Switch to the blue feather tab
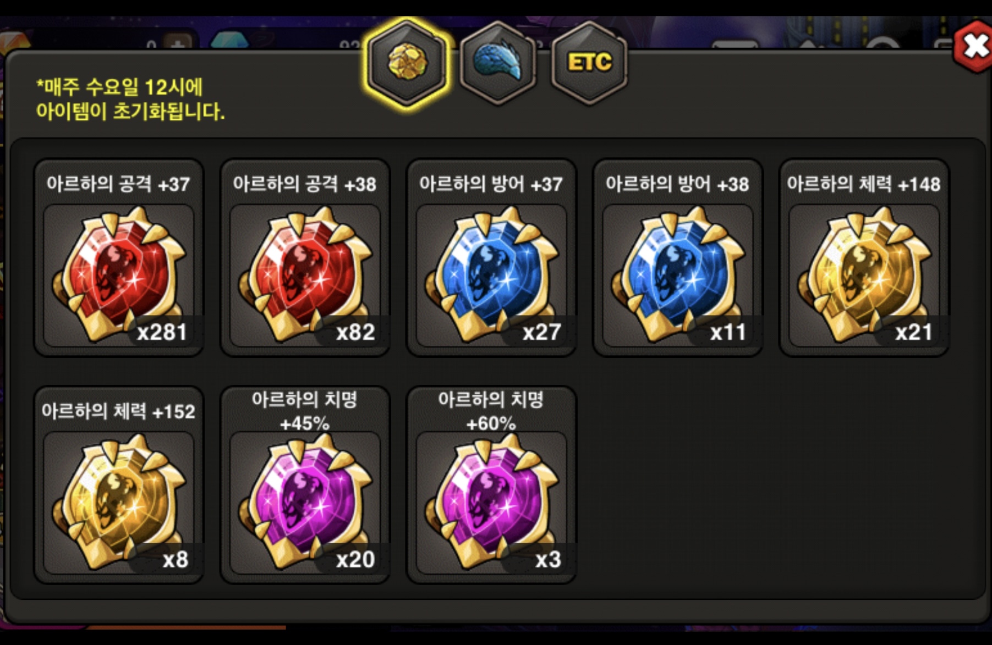 pos(498,62)
